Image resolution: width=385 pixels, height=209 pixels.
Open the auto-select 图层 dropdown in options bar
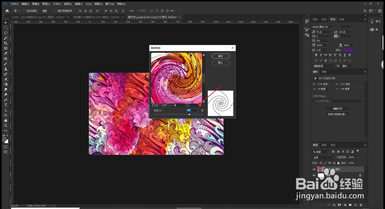click(46, 11)
